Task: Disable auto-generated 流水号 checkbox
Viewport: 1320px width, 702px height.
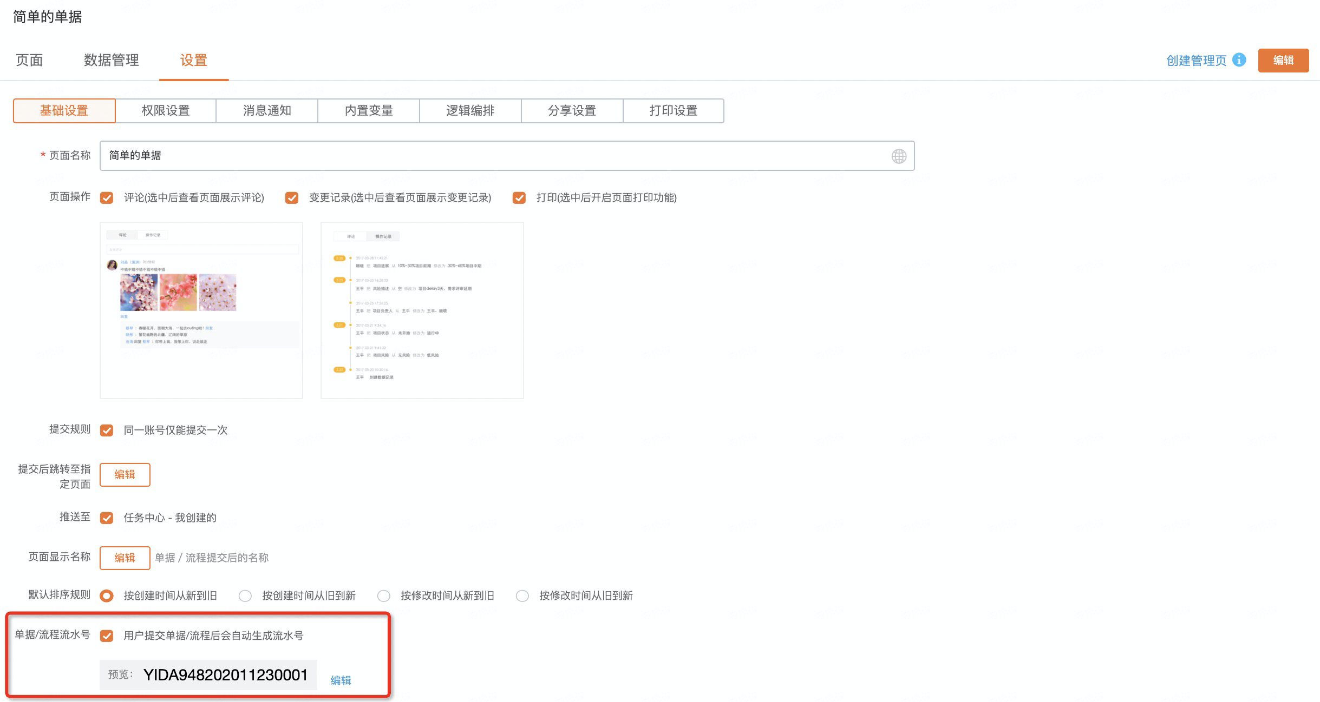Action: [x=107, y=636]
